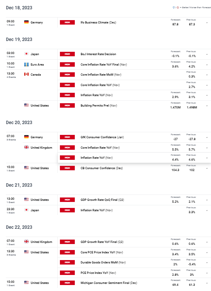Expand the Ifo Business Climate row chevron
The width and height of the screenshot is (211, 291).
(207, 23)
